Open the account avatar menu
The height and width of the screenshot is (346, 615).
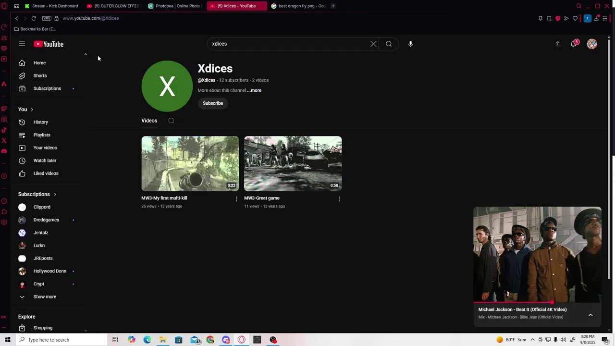tap(592, 44)
